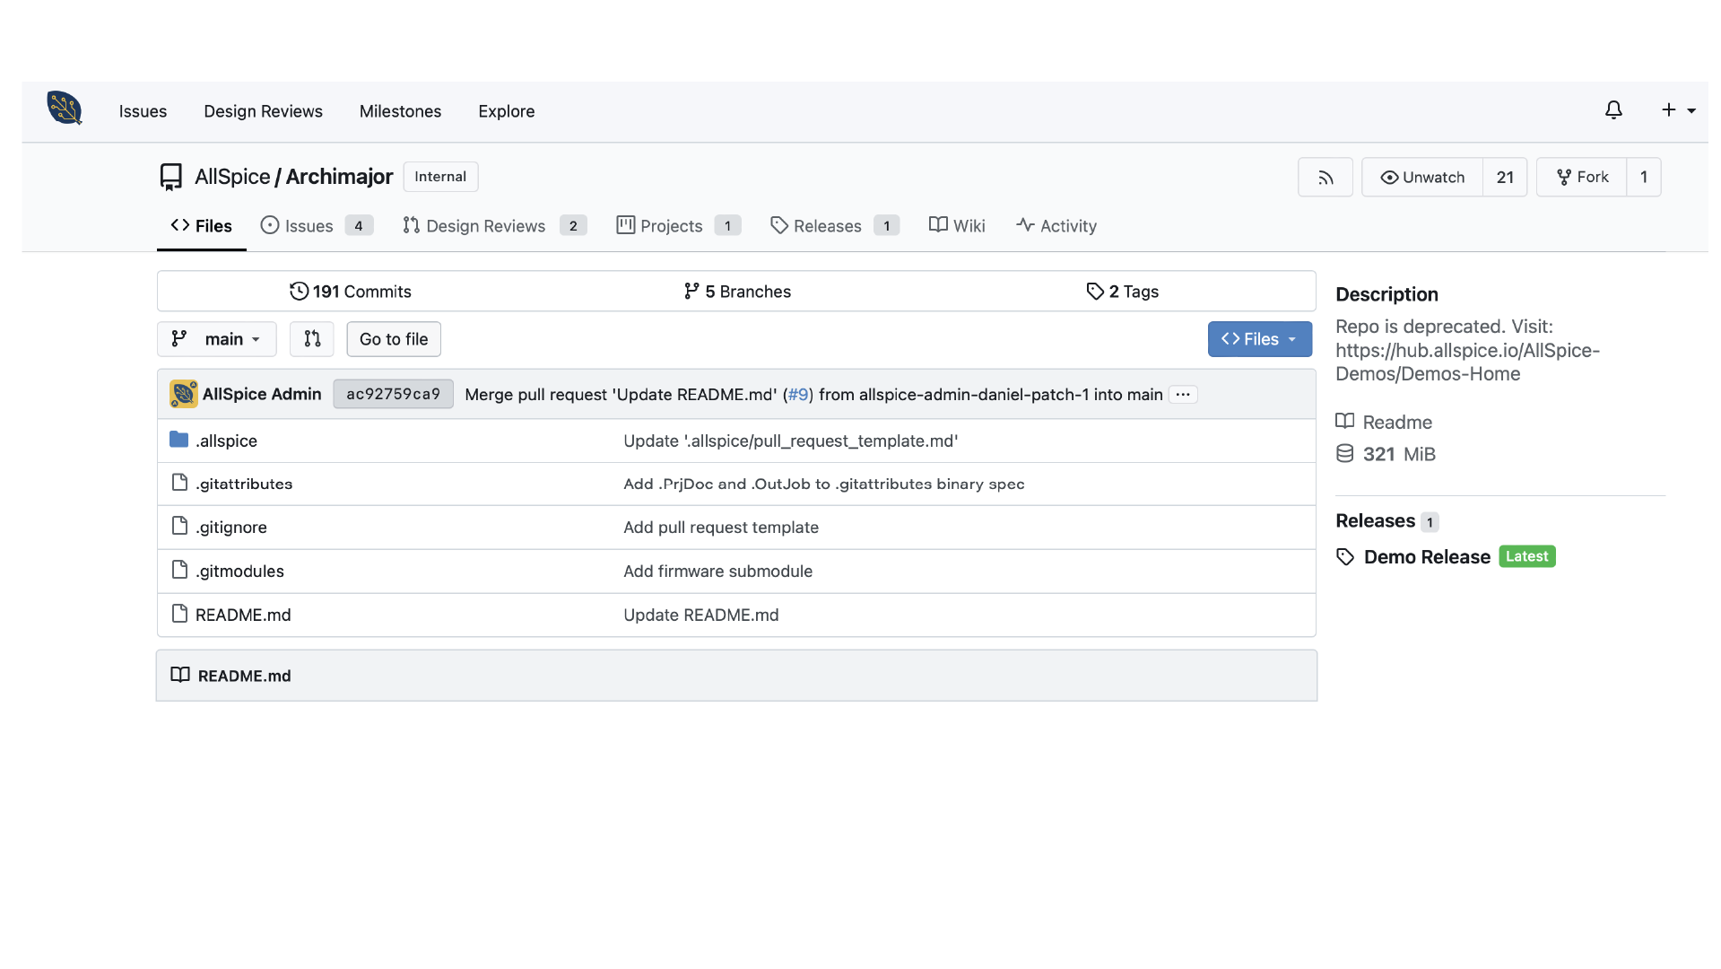This screenshot has height=969, width=1721.
Task: Open the main branch dropdown
Action: coord(216,339)
